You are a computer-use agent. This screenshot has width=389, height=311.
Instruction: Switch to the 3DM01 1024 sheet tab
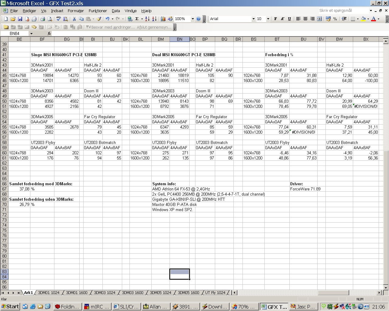[x=49, y=292]
